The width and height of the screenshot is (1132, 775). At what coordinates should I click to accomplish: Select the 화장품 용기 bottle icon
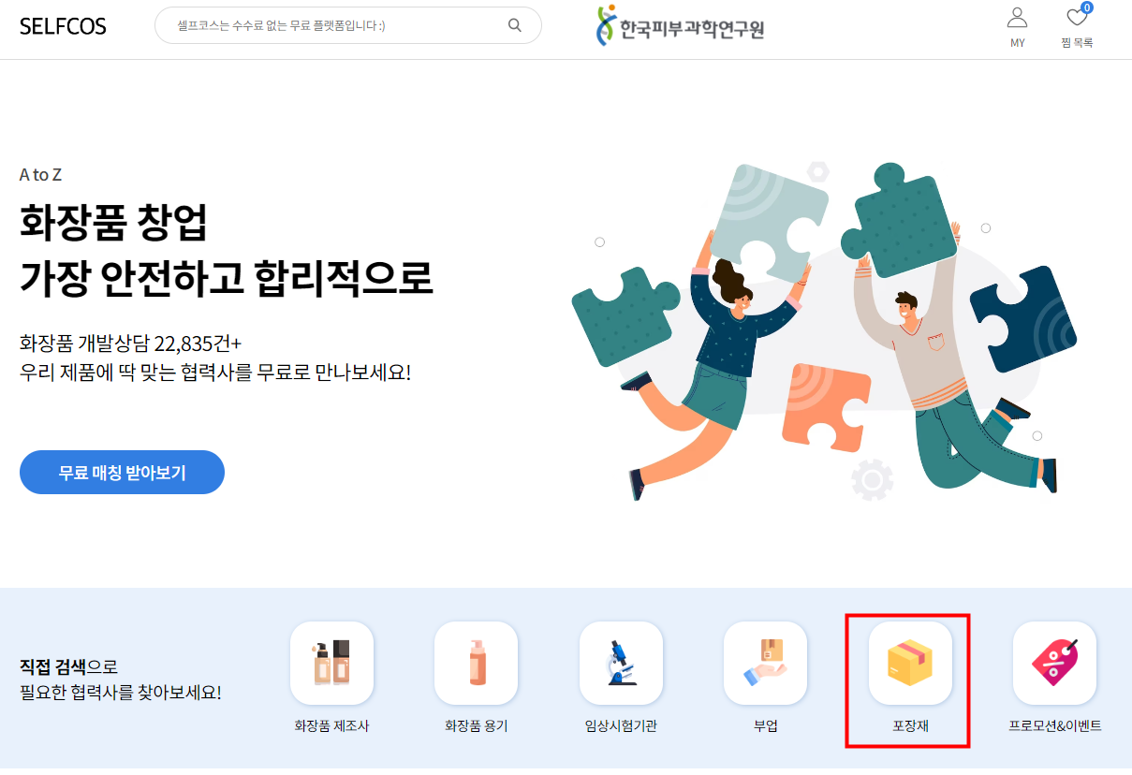coord(477,664)
